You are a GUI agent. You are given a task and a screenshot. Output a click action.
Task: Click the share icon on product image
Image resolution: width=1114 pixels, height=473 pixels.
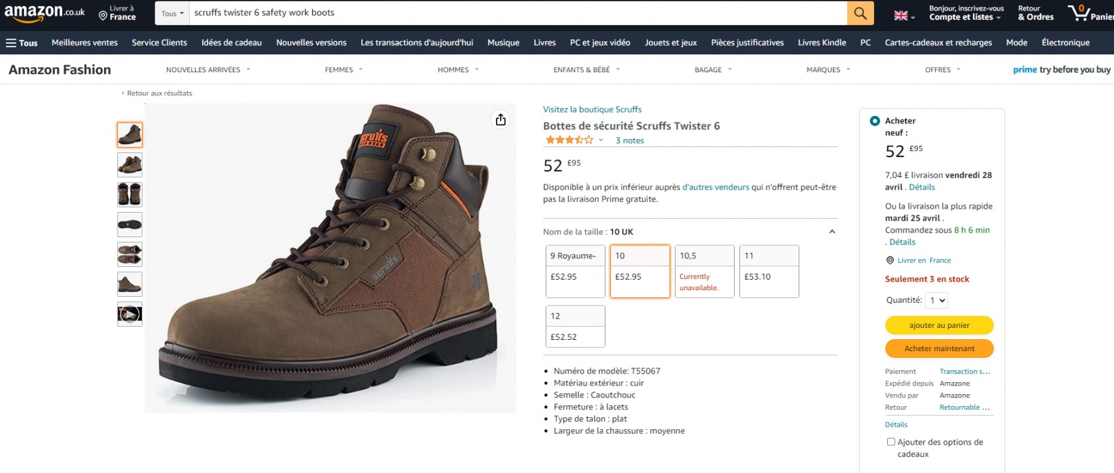point(501,119)
